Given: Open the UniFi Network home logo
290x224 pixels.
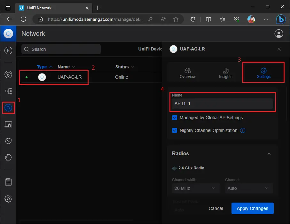Looking at the screenshot, I should (x=8, y=34).
